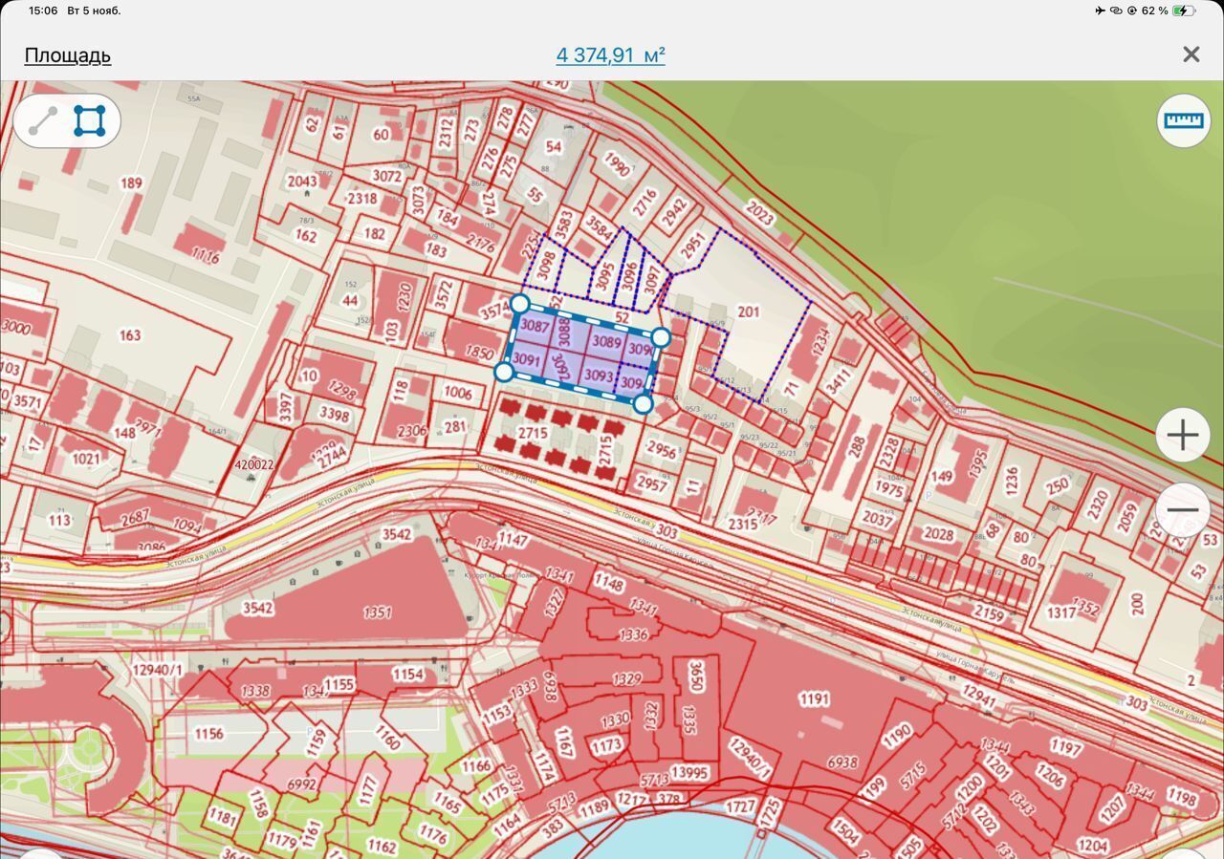Tap the rotation lock status icon
This screenshot has width=1224, height=859.
point(1132,11)
